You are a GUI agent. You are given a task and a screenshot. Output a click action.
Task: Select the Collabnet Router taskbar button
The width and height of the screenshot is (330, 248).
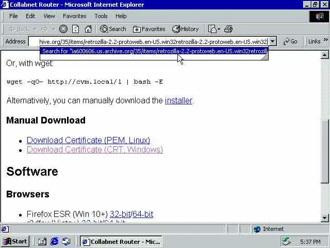[x=121, y=241]
